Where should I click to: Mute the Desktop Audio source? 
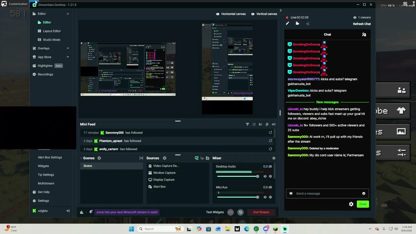tap(265, 176)
